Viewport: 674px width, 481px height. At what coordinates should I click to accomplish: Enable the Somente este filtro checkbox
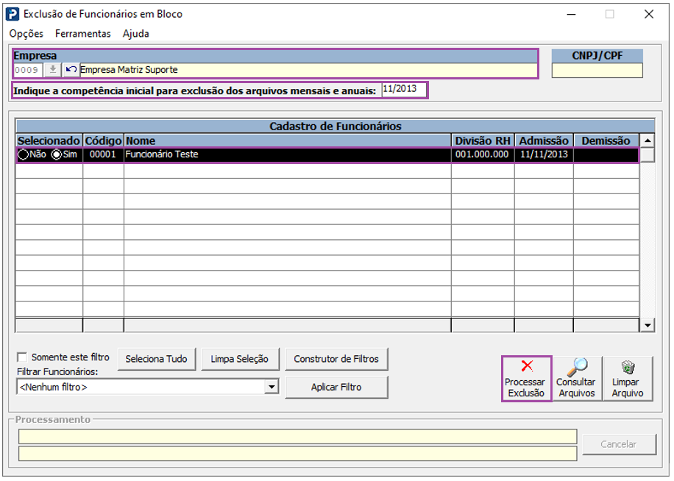click(21, 357)
